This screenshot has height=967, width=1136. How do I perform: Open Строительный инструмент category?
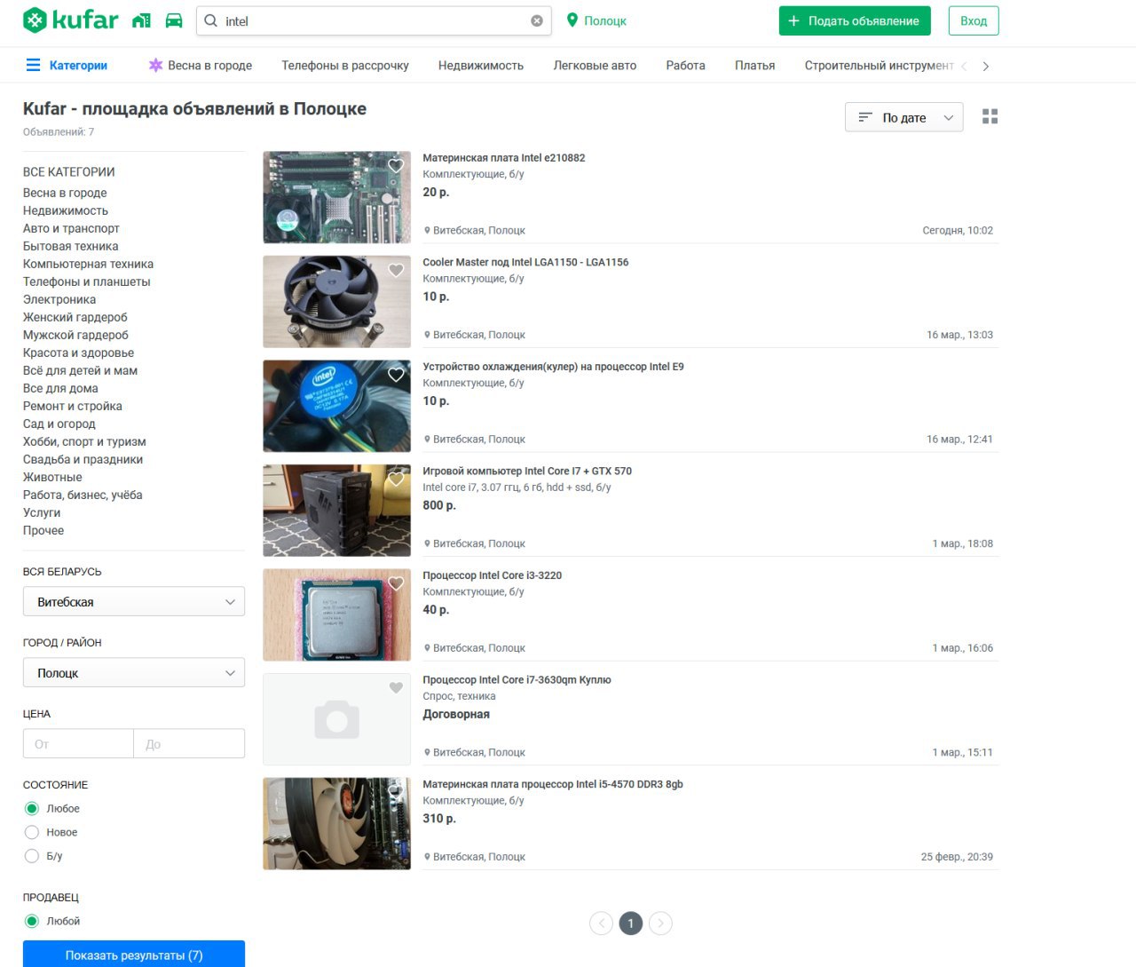click(x=879, y=65)
